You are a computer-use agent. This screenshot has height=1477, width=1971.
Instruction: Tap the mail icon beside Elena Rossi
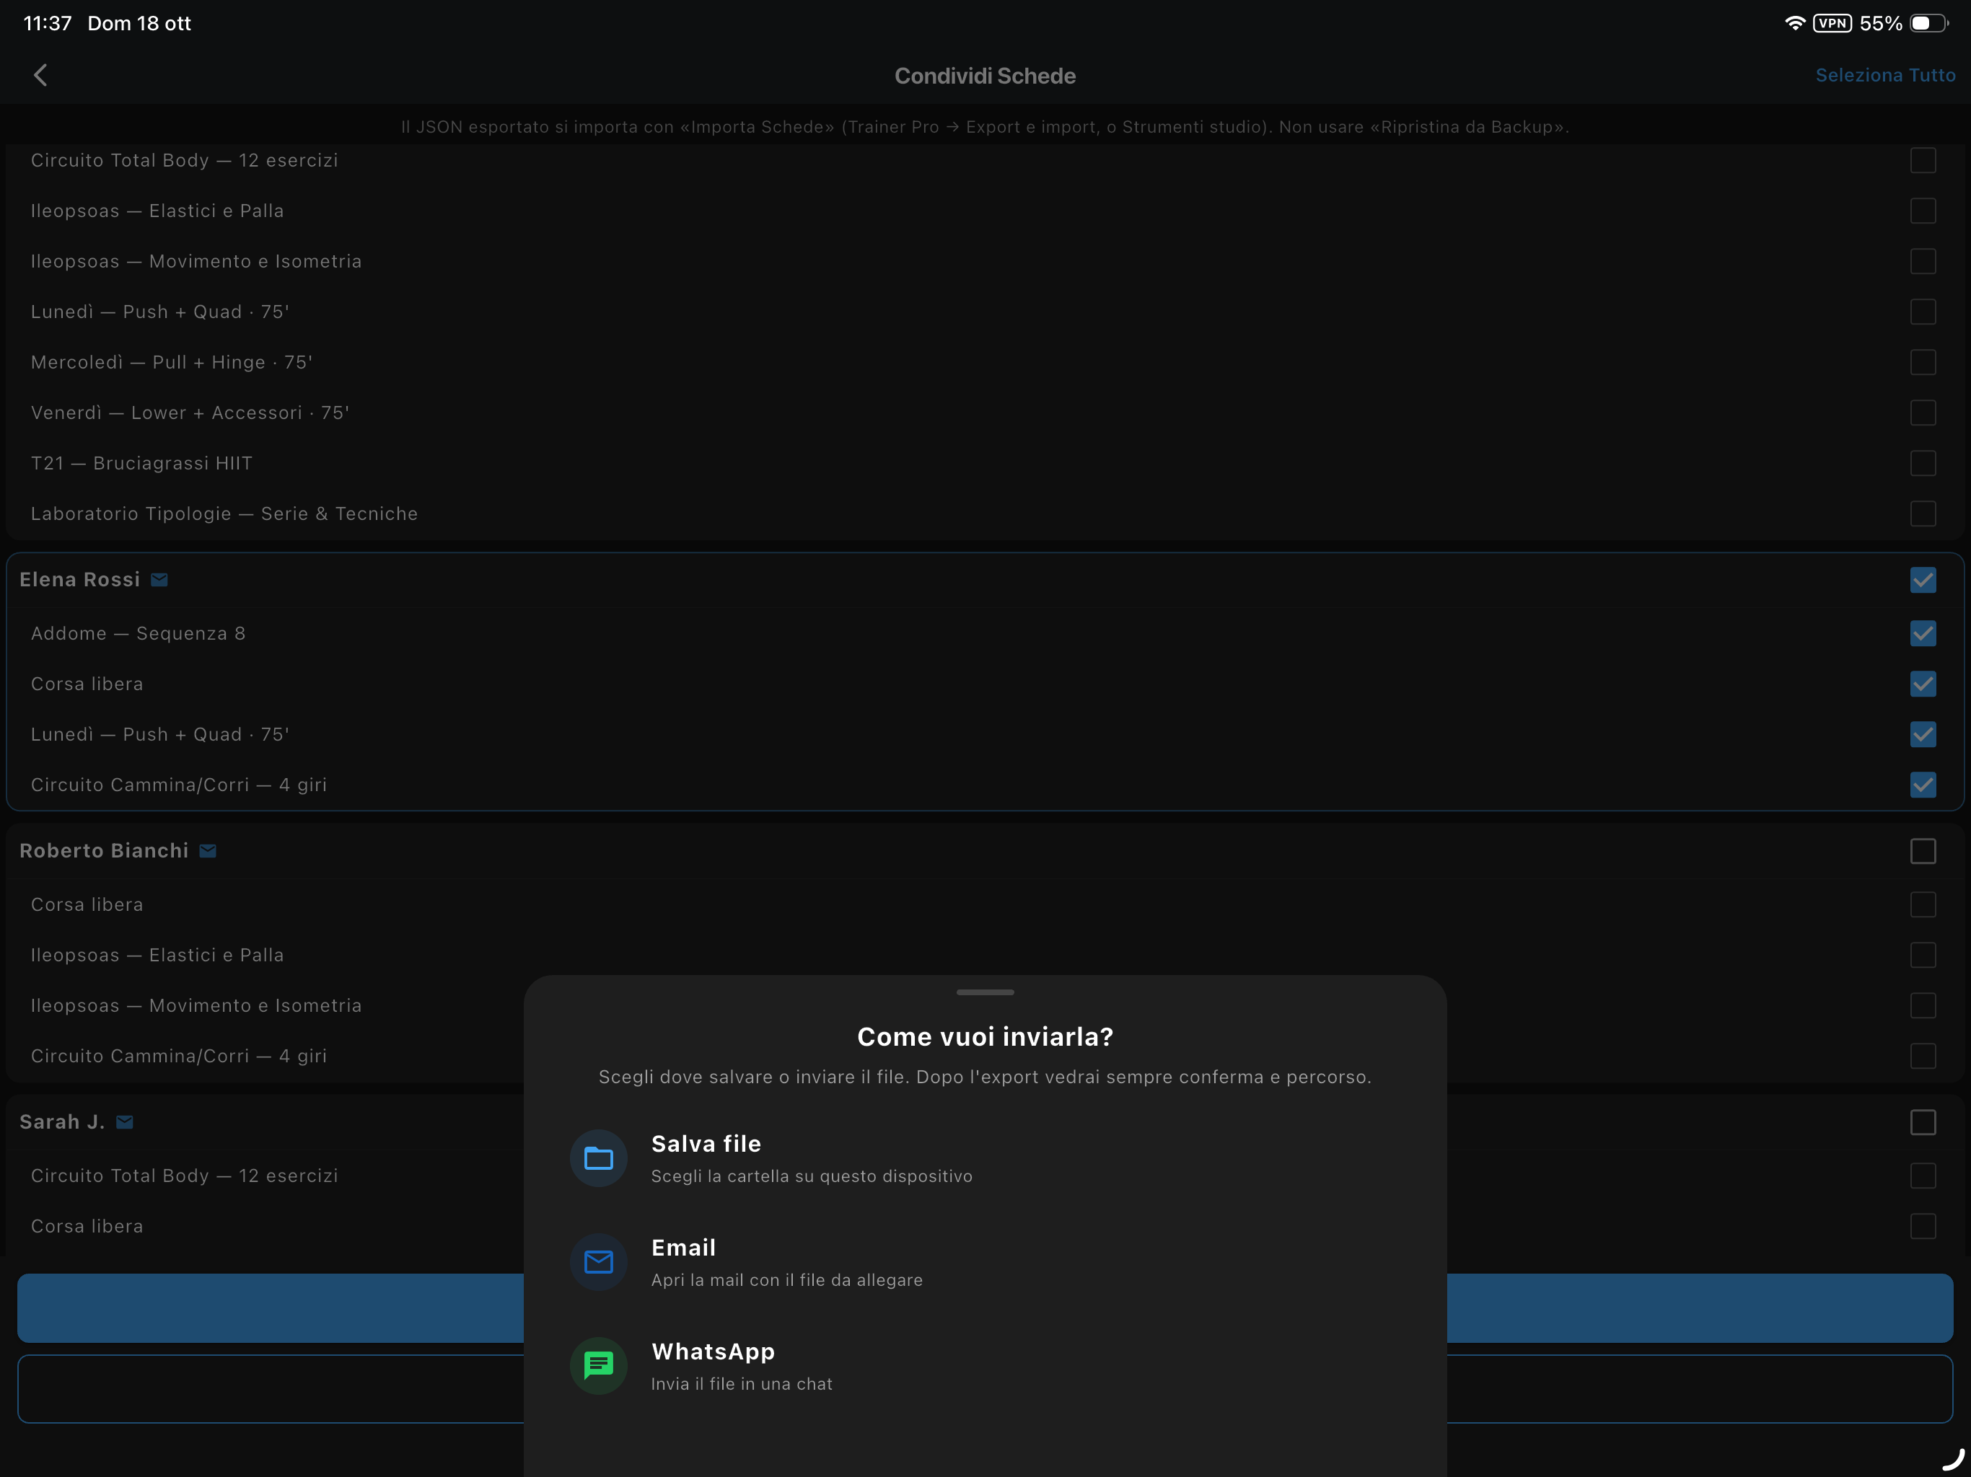pos(159,580)
